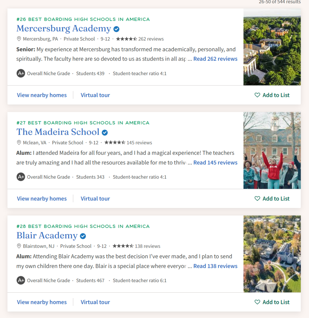Open The Madeira School title link
This screenshot has width=309, height=318.
[58, 132]
